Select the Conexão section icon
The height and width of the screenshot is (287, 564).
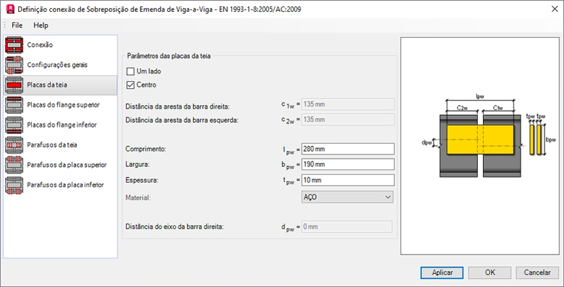pos(14,45)
